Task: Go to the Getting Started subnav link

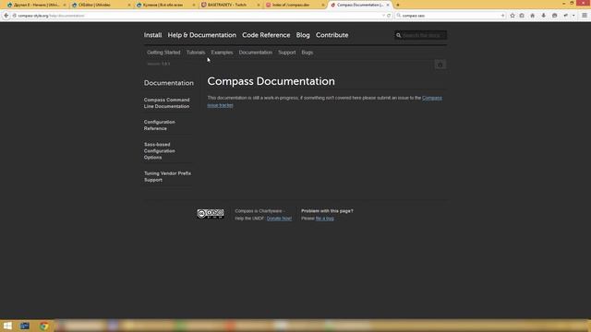Action: (163, 53)
